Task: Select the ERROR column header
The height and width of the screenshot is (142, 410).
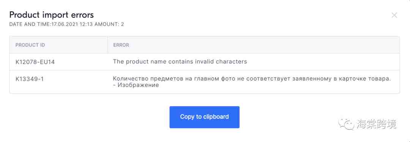Action: point(121,45)
